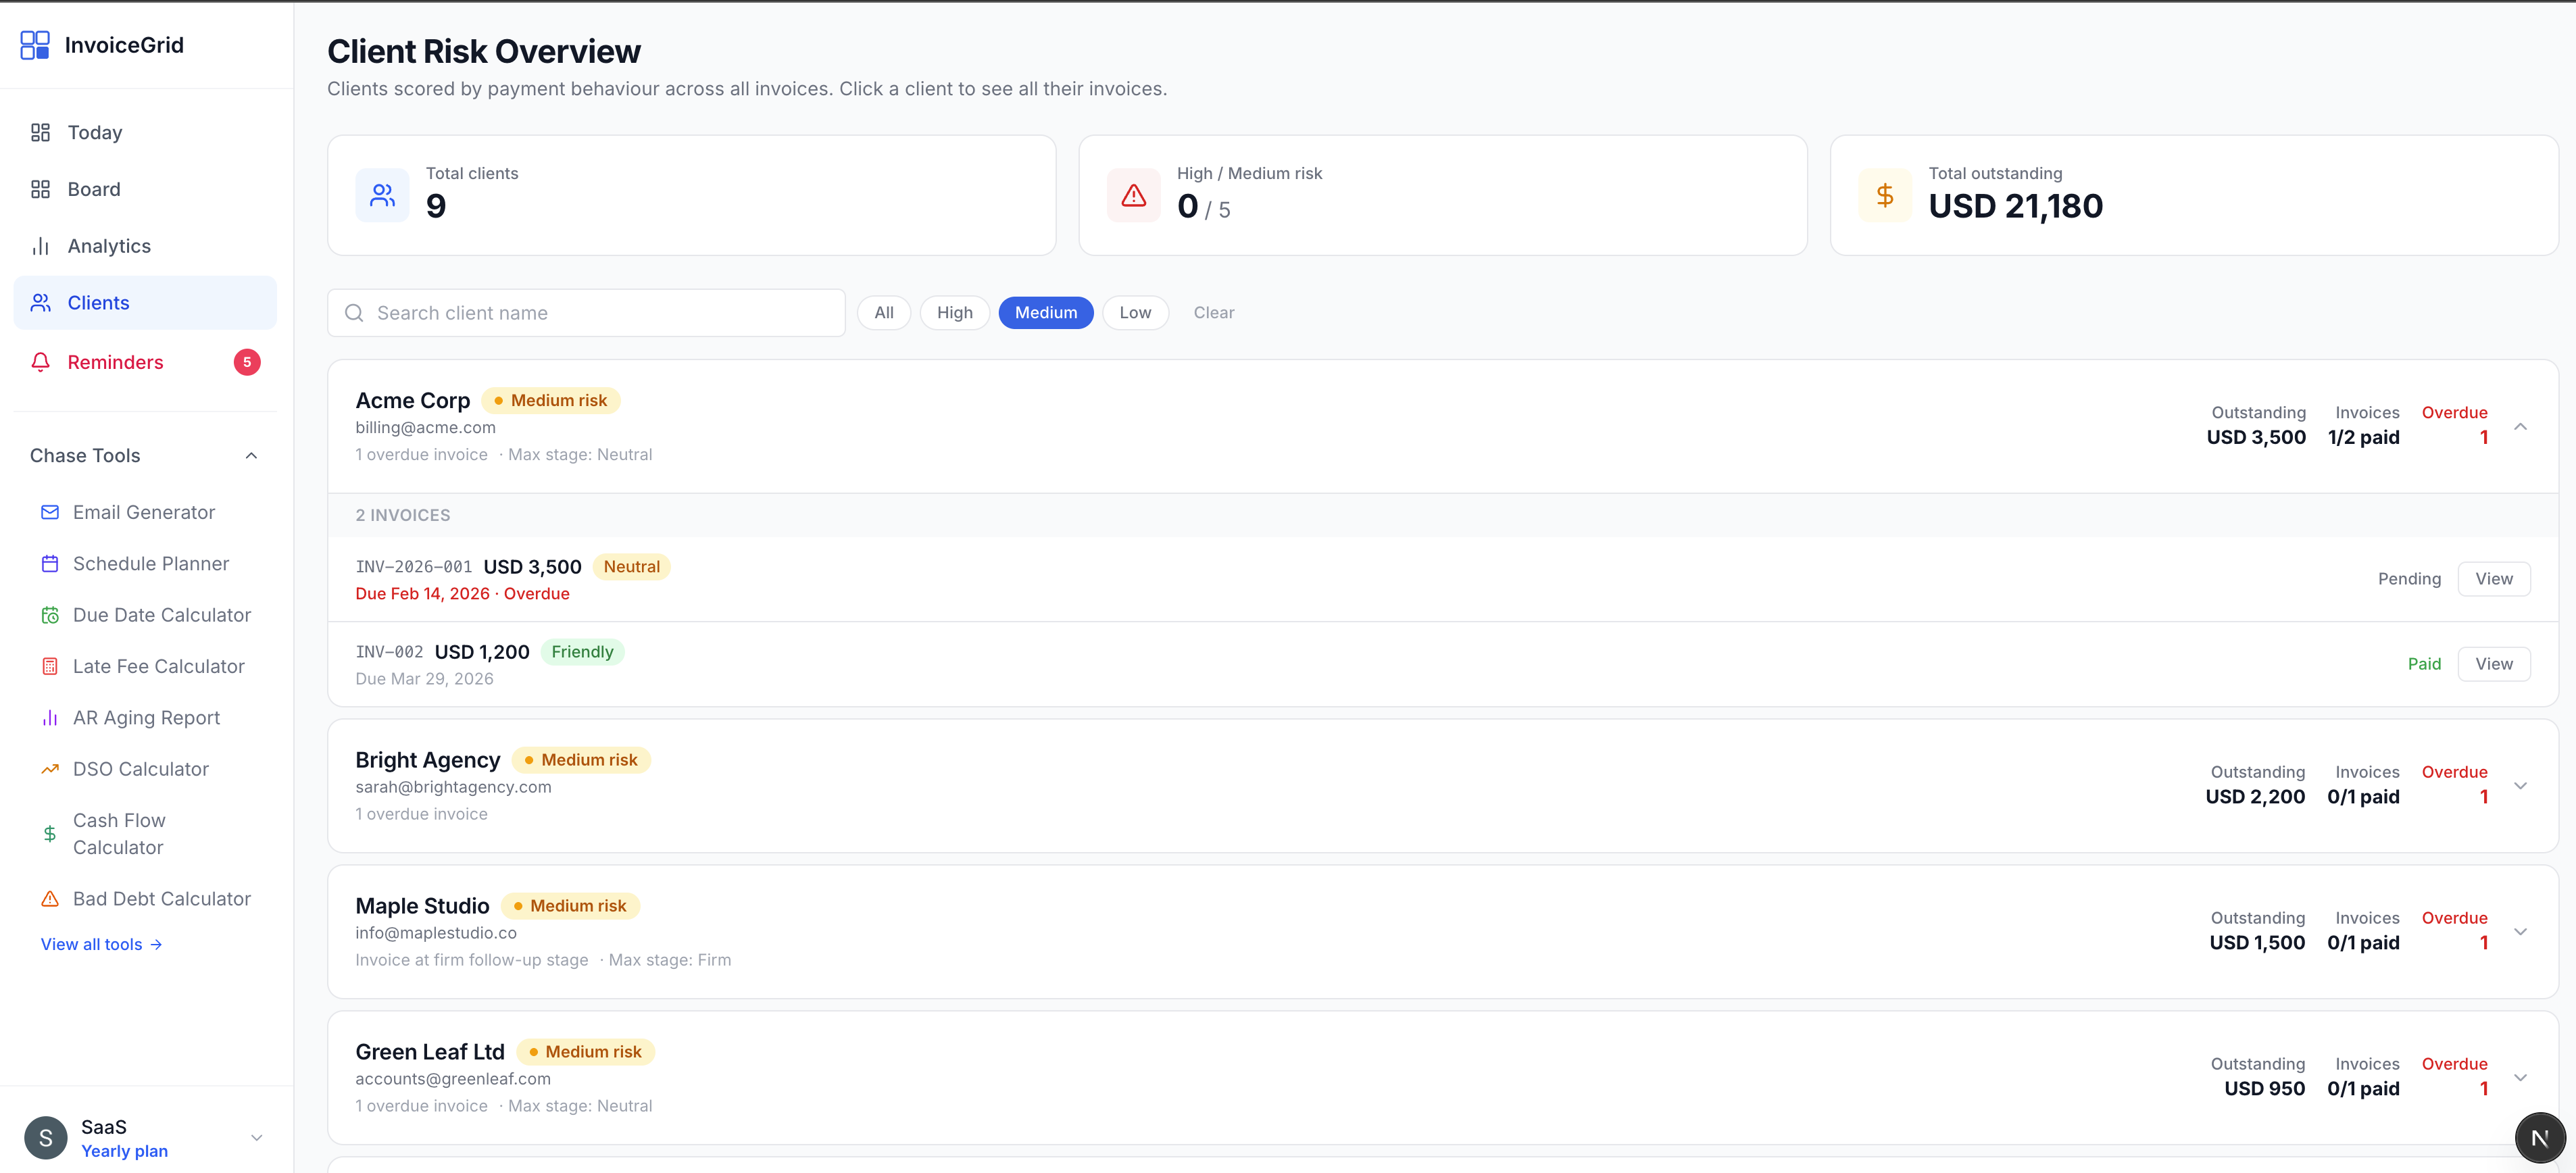Open the Schedule Planner tool
The width and height of the screenshot is (2576, 1173).
pyautogui.click(x=151, y=563)
